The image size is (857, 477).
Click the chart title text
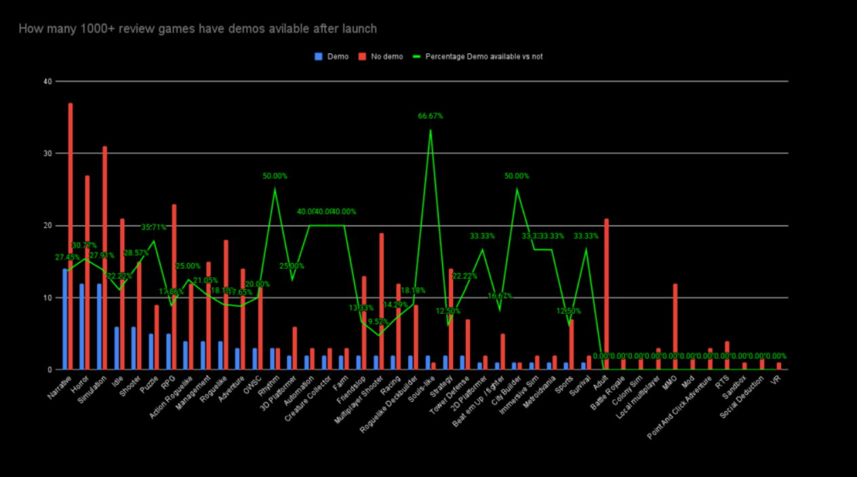pyautogui.click(x=197, y=28)
